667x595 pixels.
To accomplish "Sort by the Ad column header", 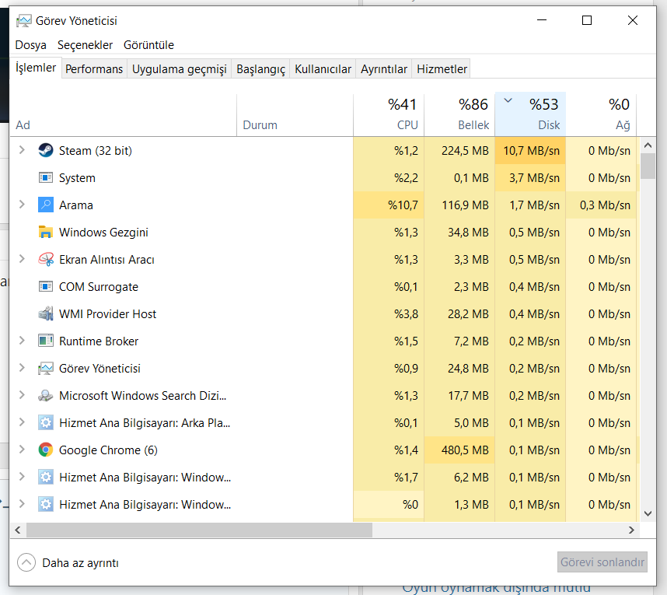I will pyautogui.click(x=124, y=114).
